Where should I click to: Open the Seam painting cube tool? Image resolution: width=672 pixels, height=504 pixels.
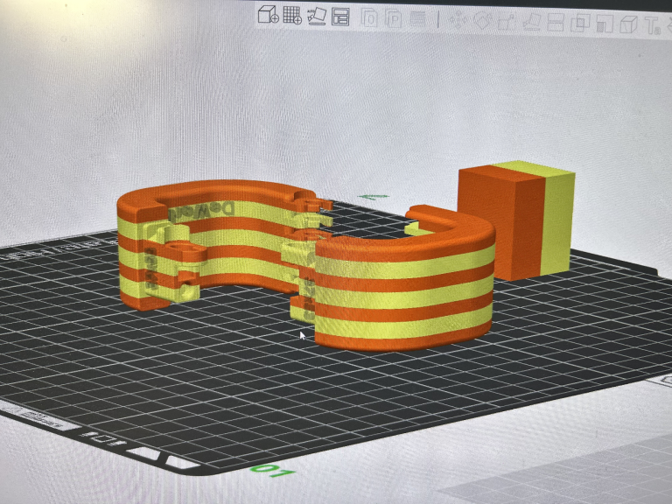629,24
